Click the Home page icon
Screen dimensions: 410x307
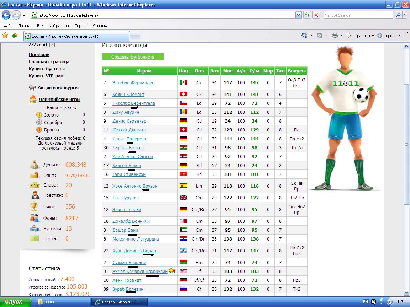coord(304,36)
